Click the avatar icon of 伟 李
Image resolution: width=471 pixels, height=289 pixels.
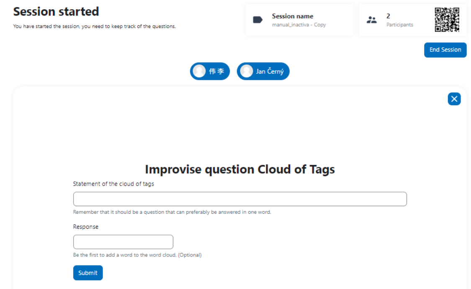point(199,71)
